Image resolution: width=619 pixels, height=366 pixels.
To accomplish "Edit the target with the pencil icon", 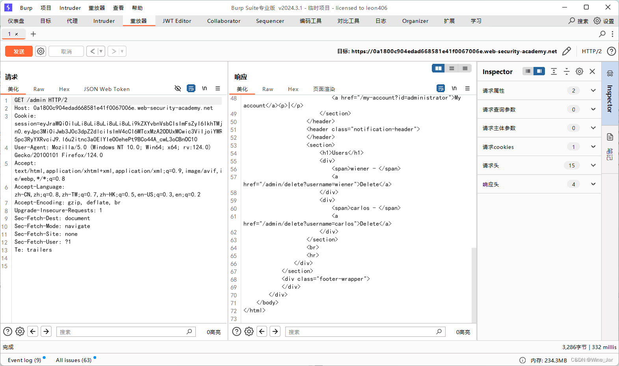I will click(567, 51).
